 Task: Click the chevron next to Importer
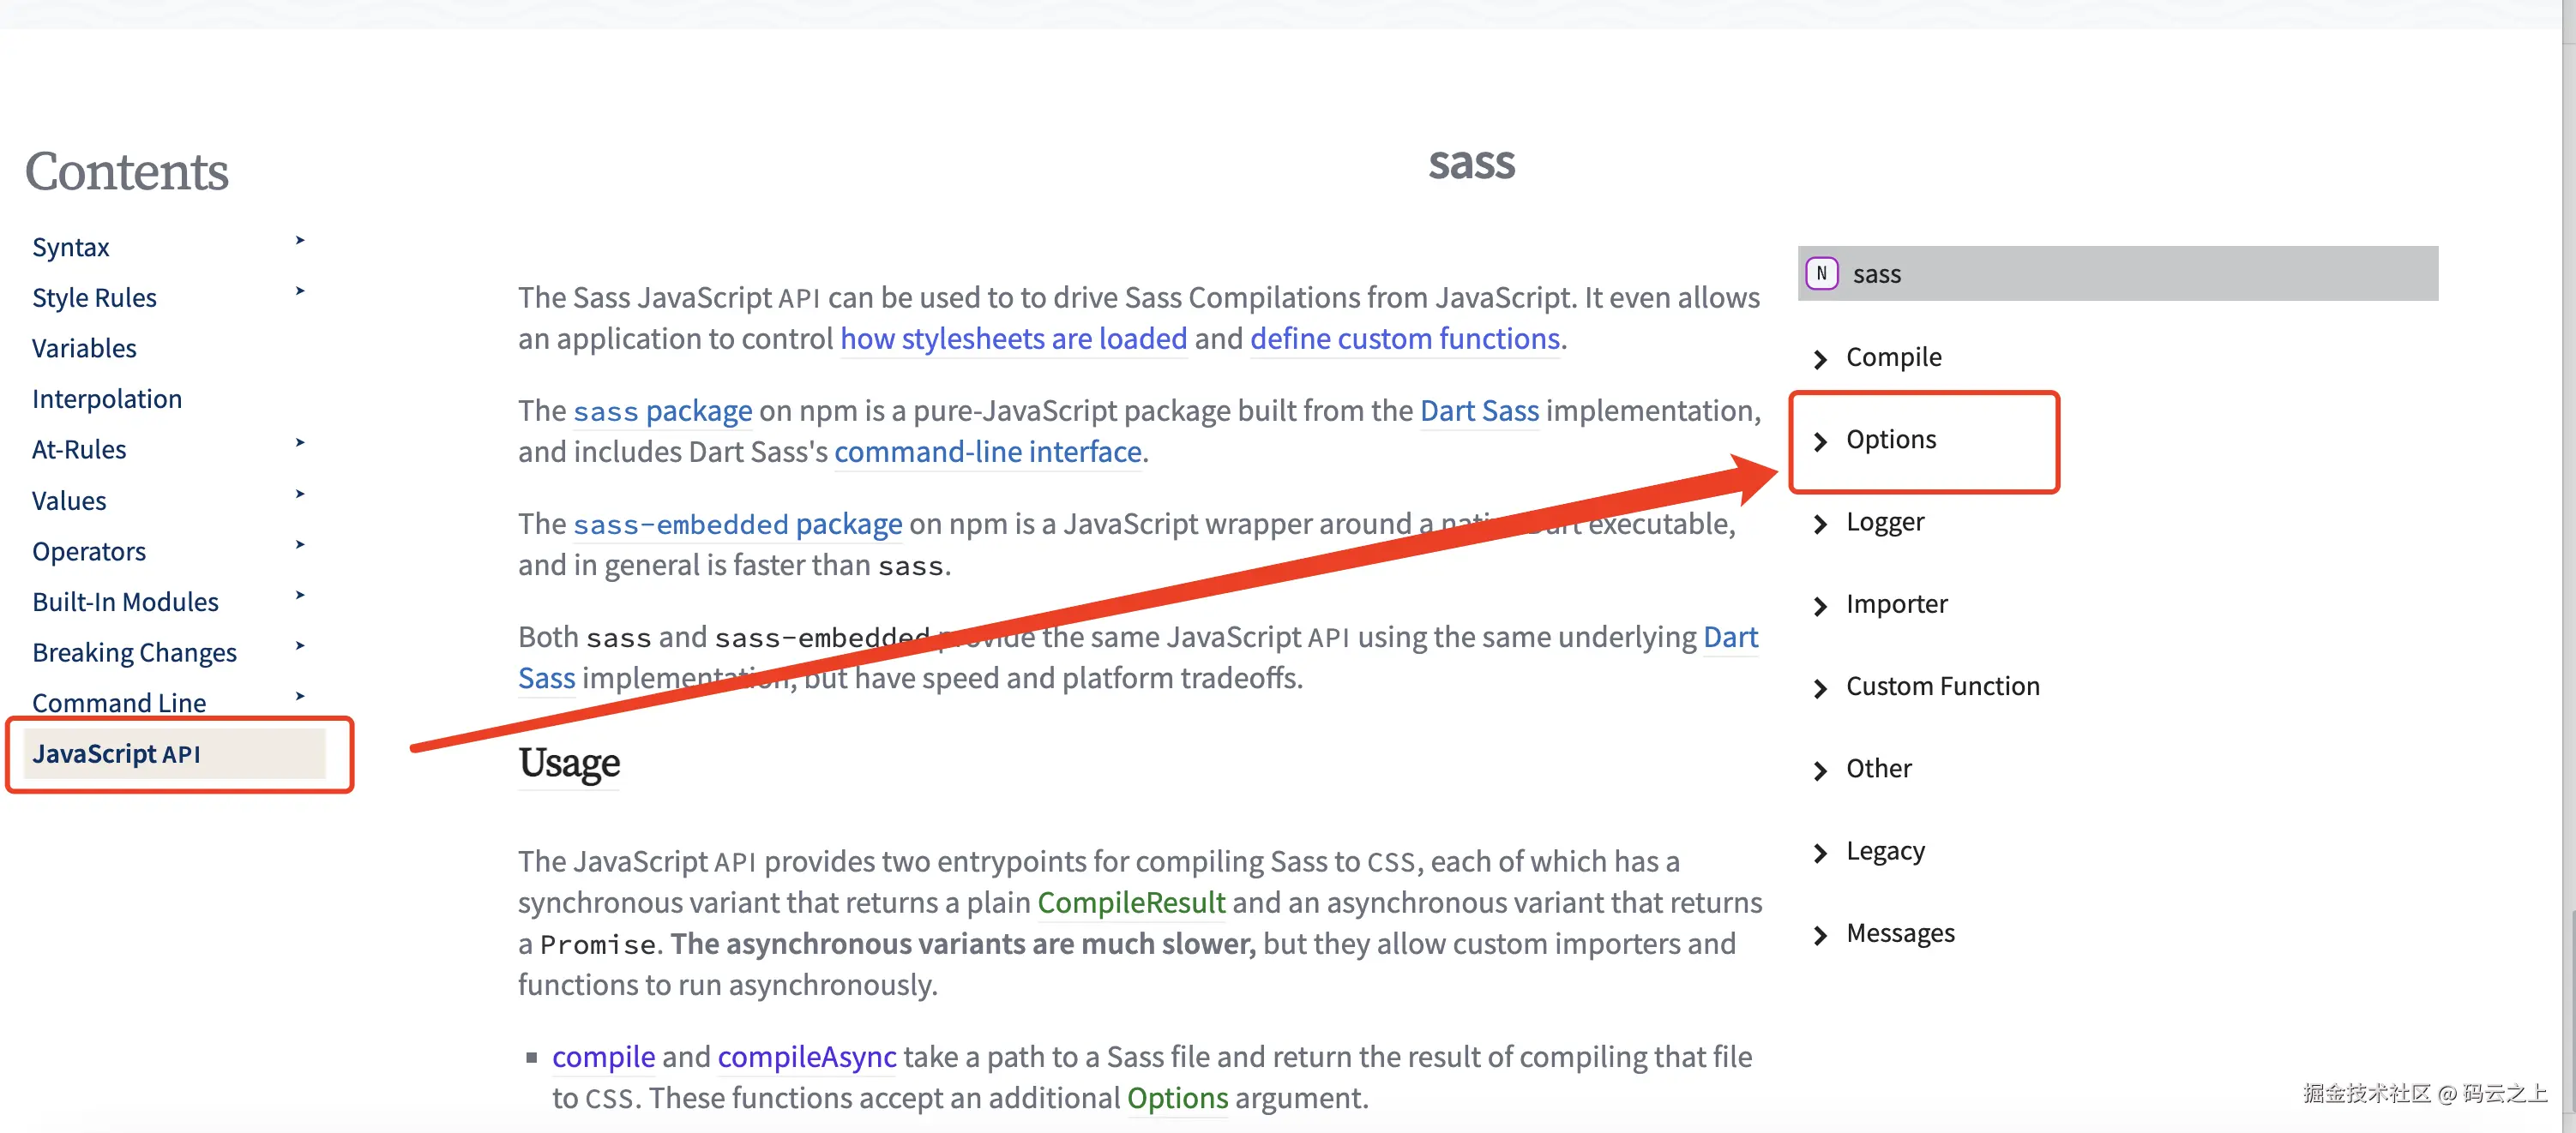[1820, 605]
